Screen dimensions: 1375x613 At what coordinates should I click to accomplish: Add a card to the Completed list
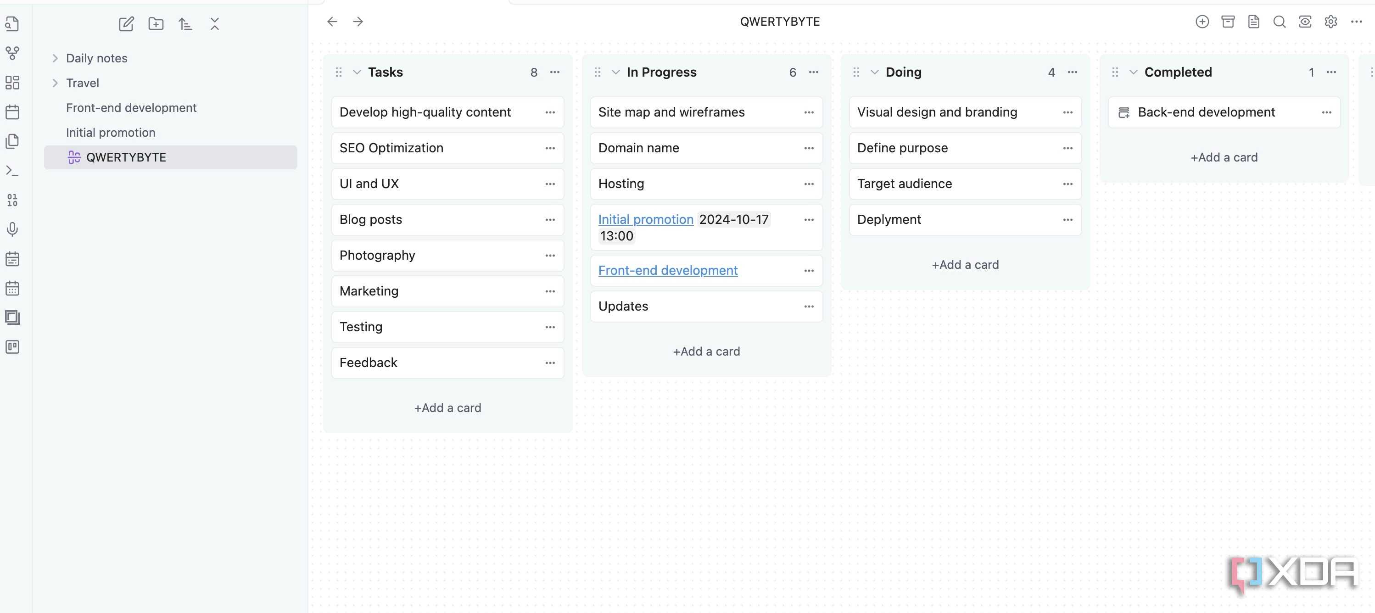click(x=1224, y=157)
